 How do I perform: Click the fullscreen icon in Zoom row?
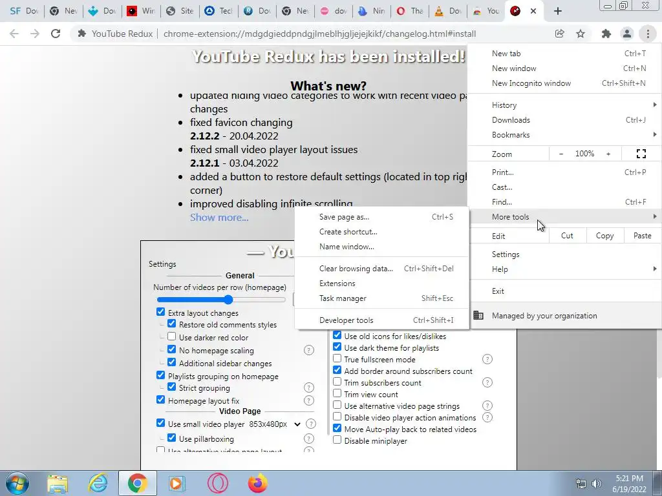coord(641,154)
